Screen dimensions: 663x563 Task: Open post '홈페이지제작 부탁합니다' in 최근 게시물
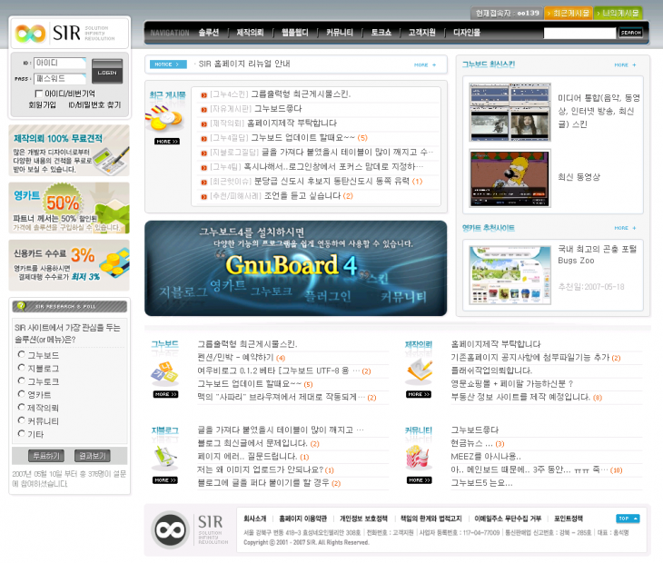click(292, 123)
